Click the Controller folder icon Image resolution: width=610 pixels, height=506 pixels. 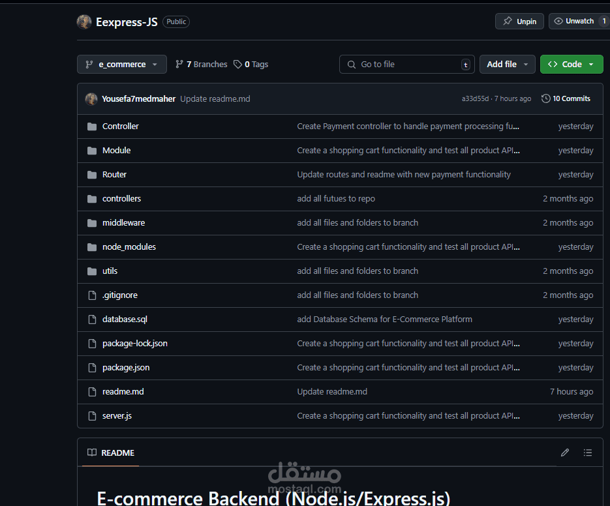(x=92, y=126)
